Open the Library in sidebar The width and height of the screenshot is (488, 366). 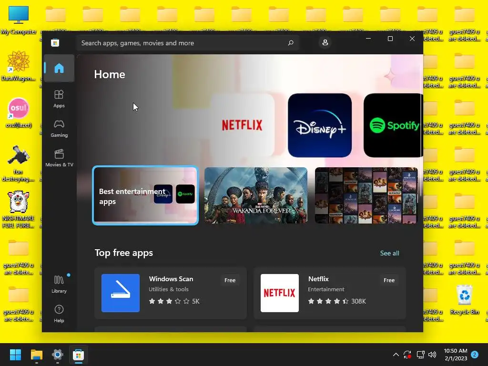point(59,284)
